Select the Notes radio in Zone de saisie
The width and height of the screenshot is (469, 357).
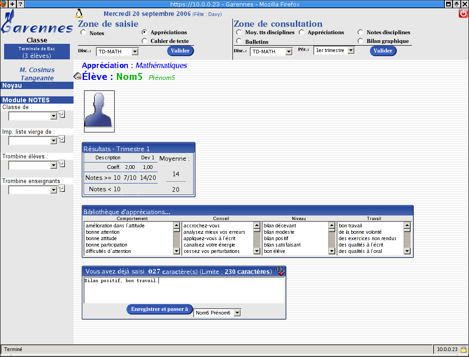83,33
